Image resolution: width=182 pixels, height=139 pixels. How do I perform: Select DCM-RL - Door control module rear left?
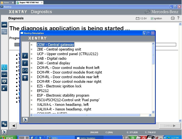pyautogui.click(x=68, y=77)
